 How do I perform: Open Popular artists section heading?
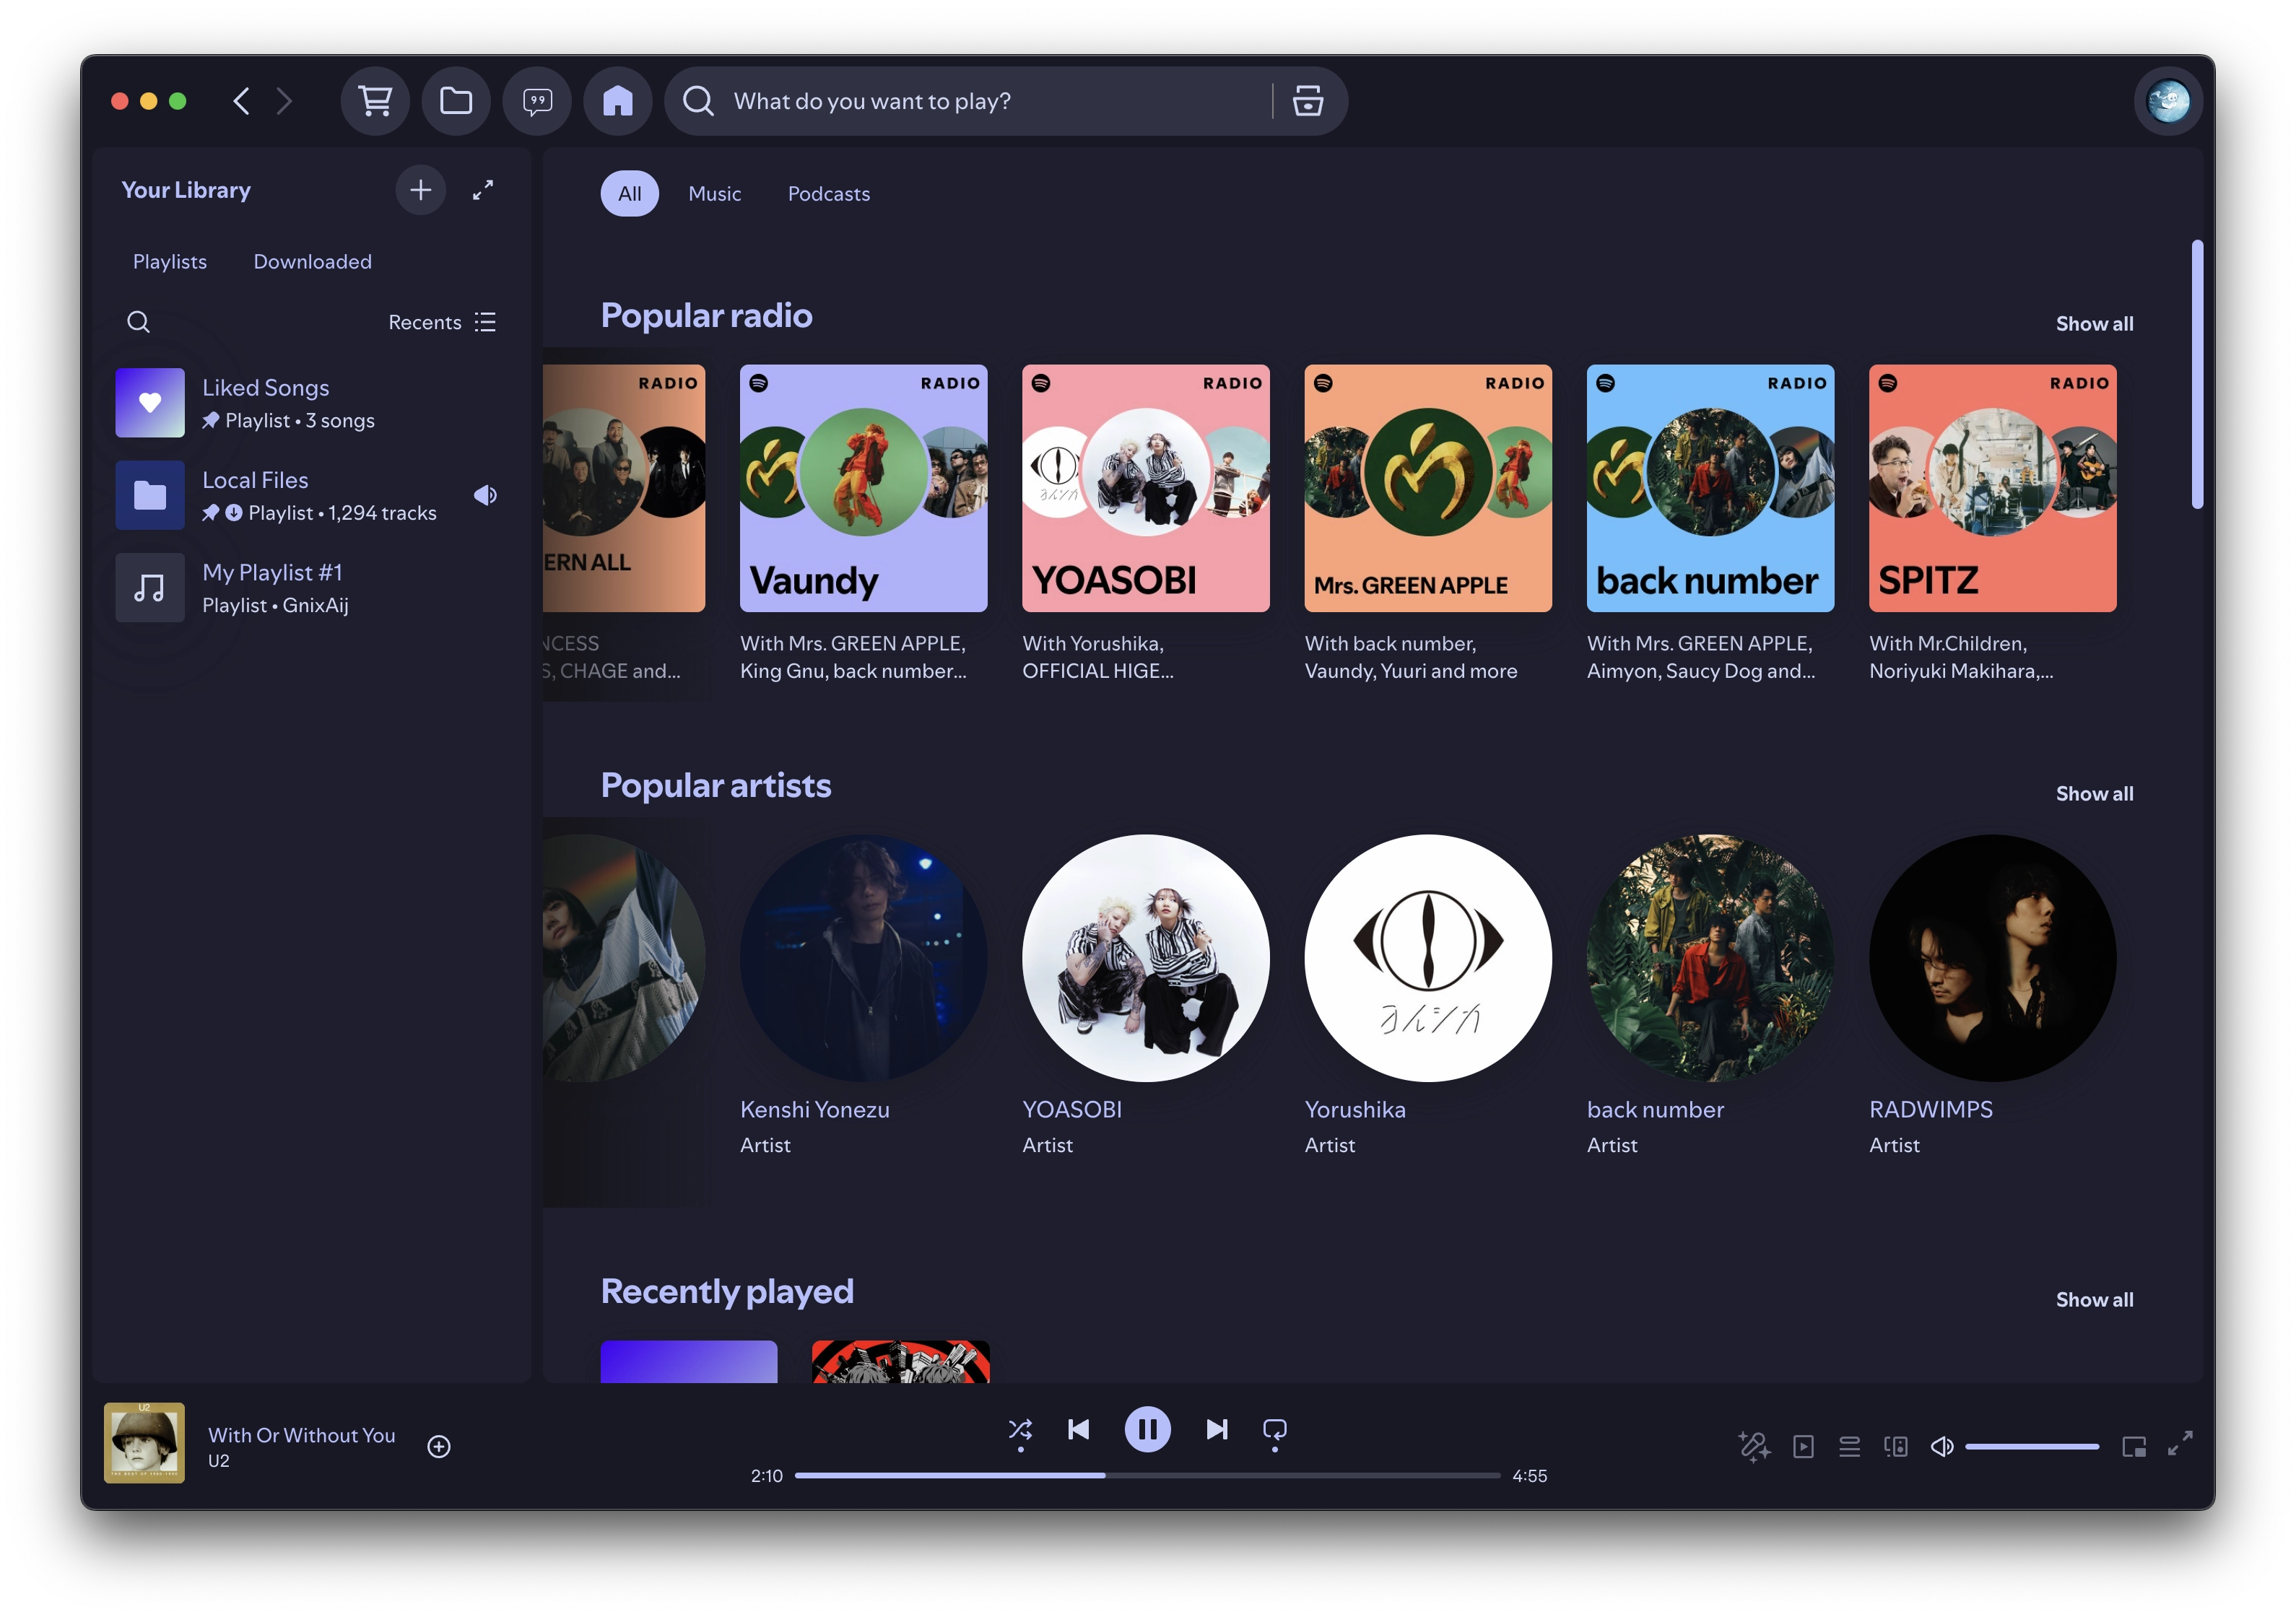point(716,786)
